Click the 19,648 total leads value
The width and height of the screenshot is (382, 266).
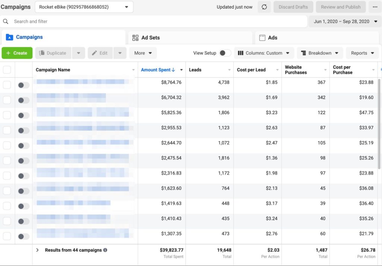[224, 250]
